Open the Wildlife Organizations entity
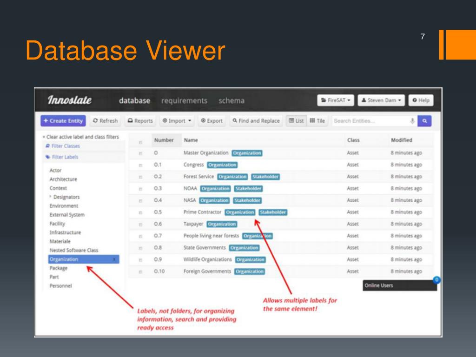This screenshot has width=476, height=357. [x=208, y=259]
